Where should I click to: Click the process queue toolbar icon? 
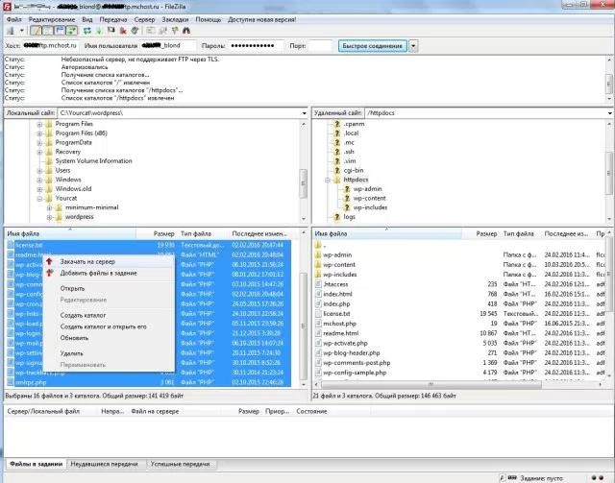99,31
